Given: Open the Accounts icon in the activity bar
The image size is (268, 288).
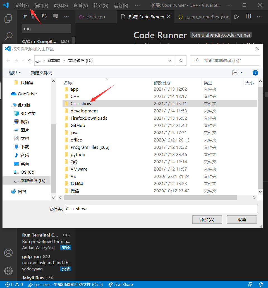Looking at the screenshot, I should pos(8,252).
